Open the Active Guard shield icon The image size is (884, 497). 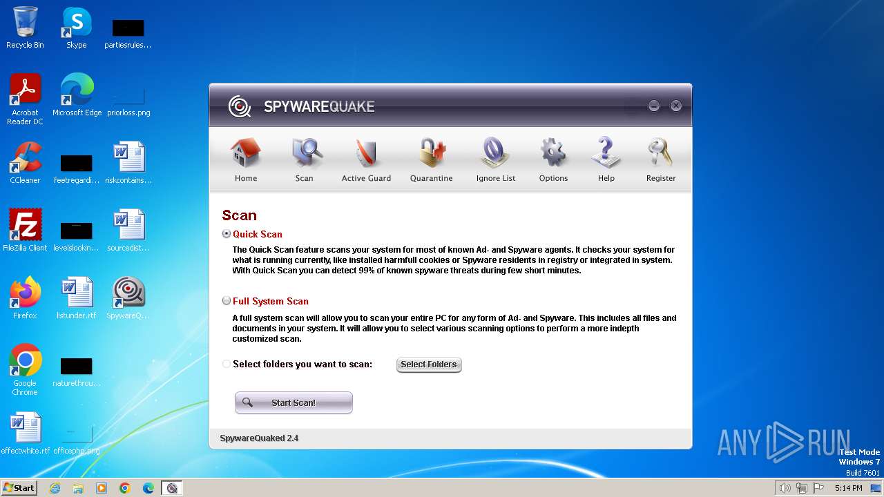point(366,159)
